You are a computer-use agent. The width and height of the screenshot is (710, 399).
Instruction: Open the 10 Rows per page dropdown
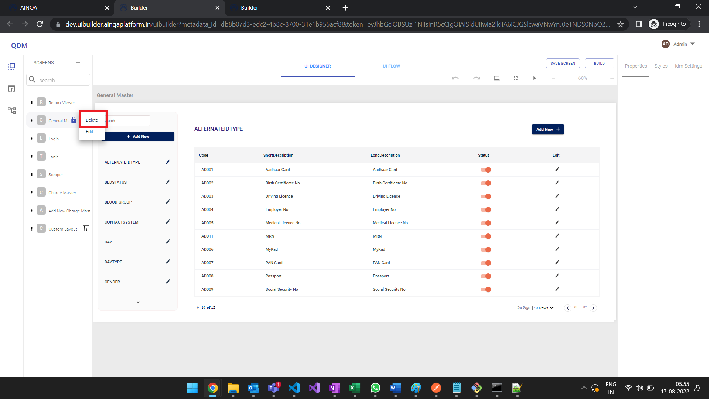click(x=544, y=308)
